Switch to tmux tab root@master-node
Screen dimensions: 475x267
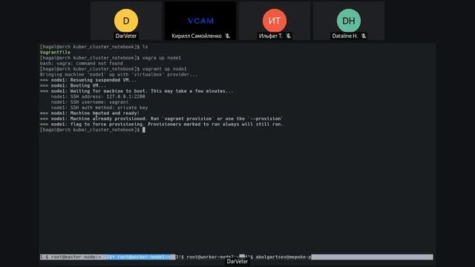[x=71, y=257]
